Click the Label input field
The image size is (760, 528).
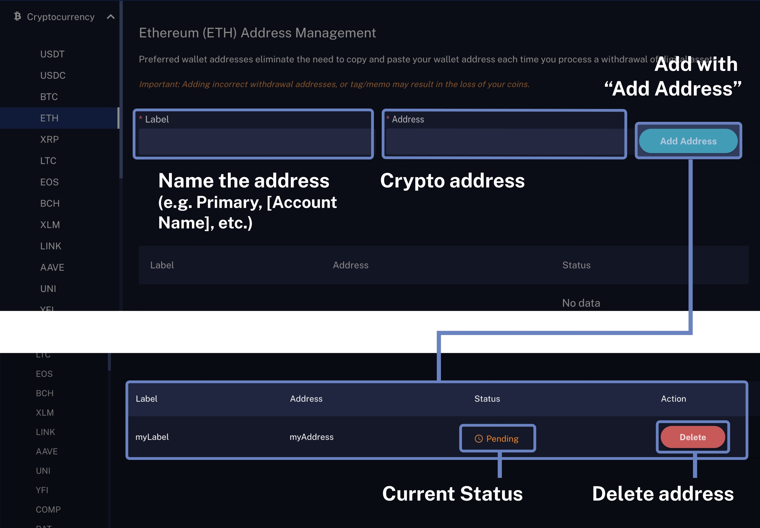coord(254,141)
